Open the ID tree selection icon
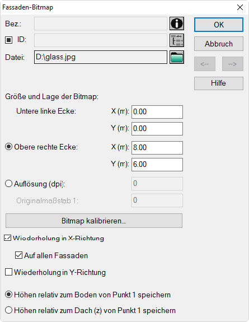 point(177,40)
